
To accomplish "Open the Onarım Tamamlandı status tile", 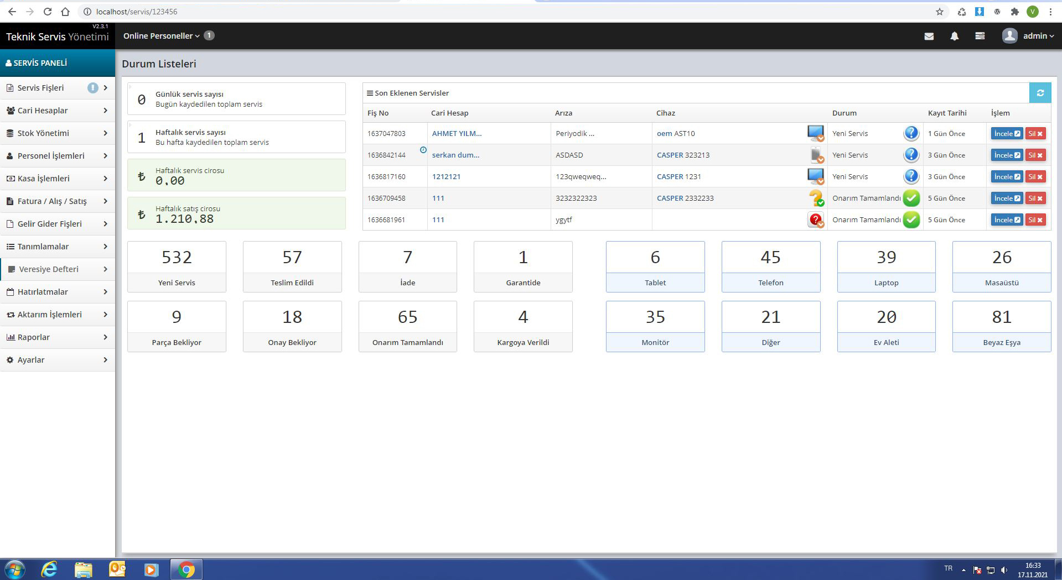I will [407, 326].
